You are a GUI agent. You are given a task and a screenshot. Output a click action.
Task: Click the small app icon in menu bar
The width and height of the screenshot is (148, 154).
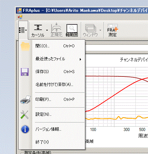tap(20, 17)
